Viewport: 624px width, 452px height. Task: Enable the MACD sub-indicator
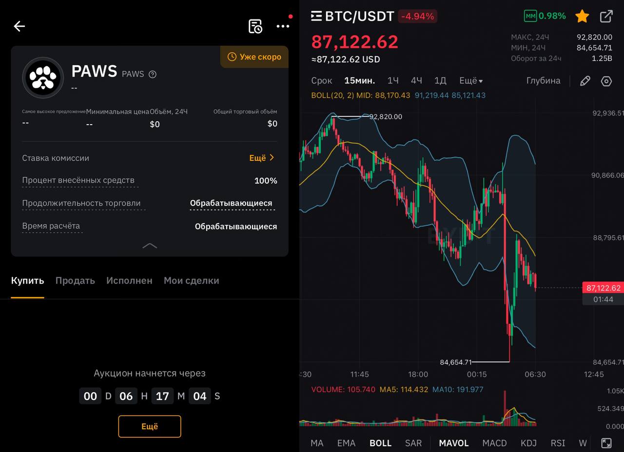pos(494,443)
